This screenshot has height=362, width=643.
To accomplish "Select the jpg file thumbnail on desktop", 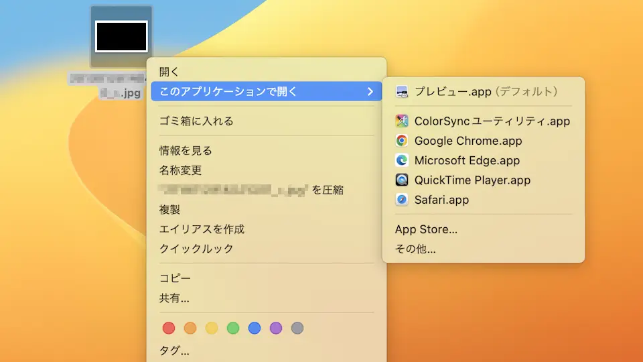I will coord(121,36).
